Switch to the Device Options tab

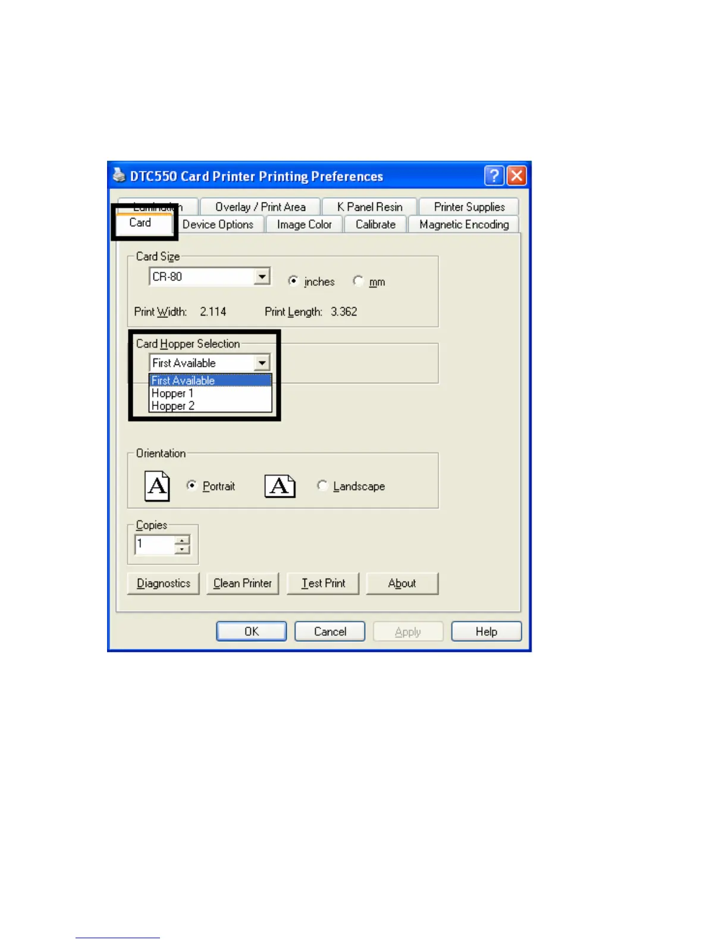click(218, 224)
